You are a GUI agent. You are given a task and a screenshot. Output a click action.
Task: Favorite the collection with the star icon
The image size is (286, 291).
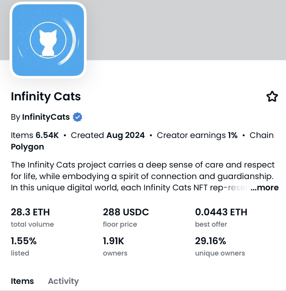[x=272, y=97]
